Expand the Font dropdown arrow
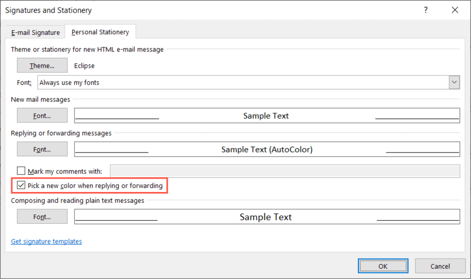The height and width of the screenshot is (279, 471). point(454,82)
